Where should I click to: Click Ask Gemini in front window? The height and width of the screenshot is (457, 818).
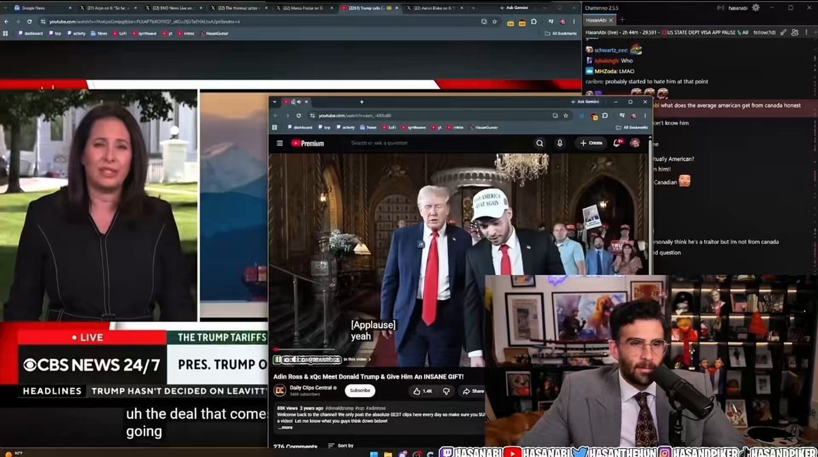585,102
